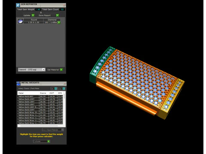Click the green Set Material arrow icon
The height and width of the screenshot is (154, 206).
click(61, 70)
